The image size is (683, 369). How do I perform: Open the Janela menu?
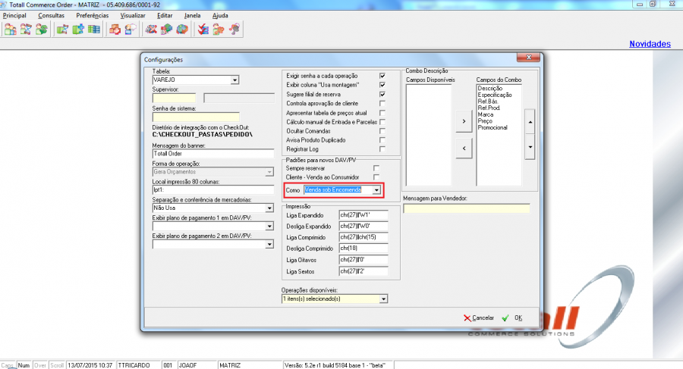pyautogui.click(x=192, y=15)
